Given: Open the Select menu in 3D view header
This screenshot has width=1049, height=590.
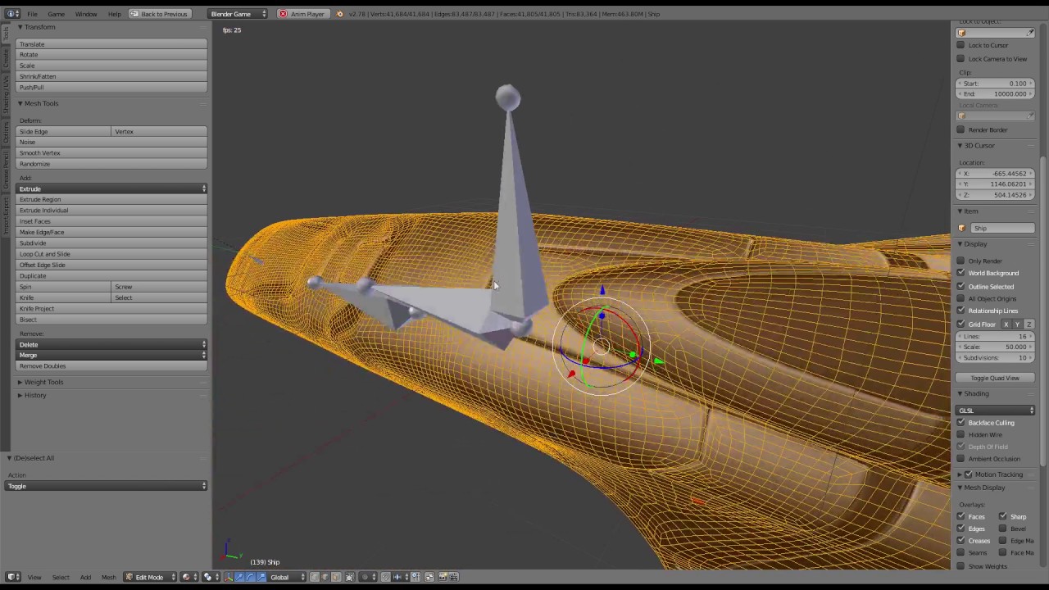Looking at the screenshot, I should (x=61, y=577).
